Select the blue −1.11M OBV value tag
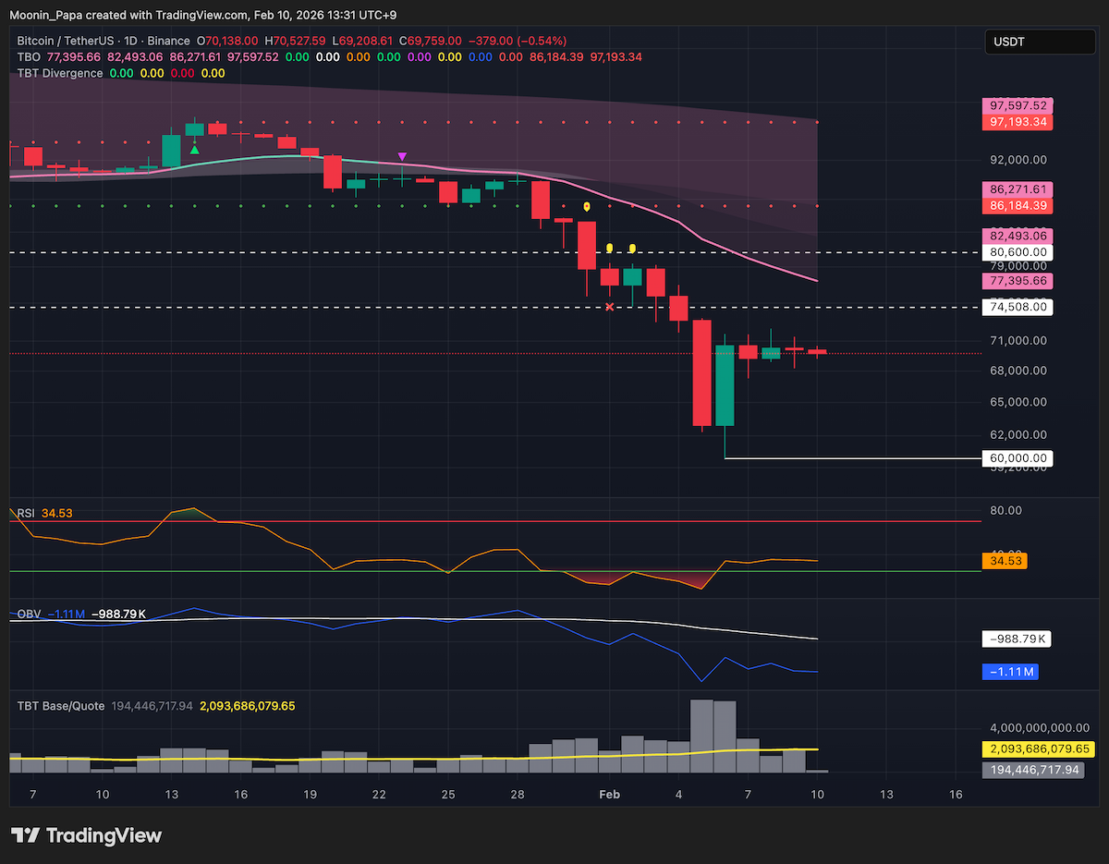1109x864 pixels. pyautogui.click(x=1011, y=672)
